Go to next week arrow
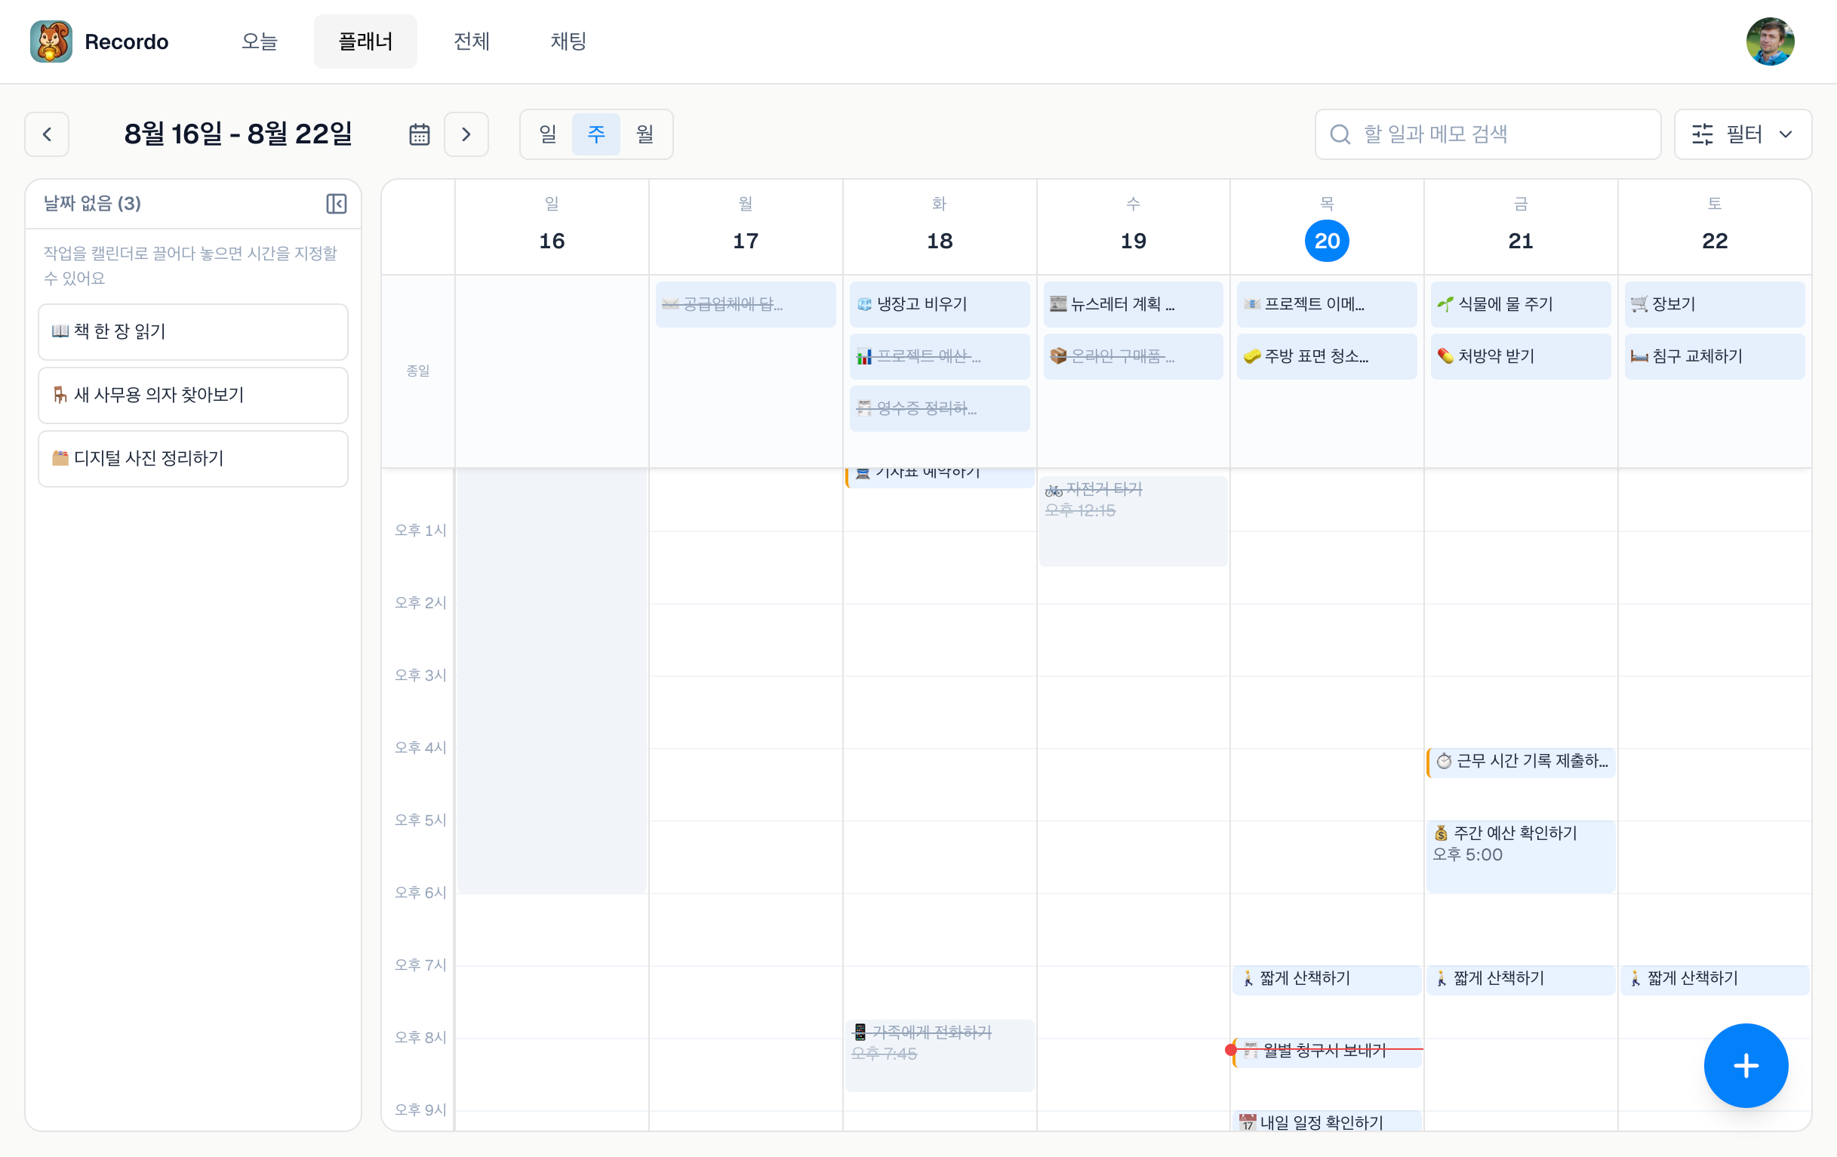1837x1157 pixels. (466, 134)
